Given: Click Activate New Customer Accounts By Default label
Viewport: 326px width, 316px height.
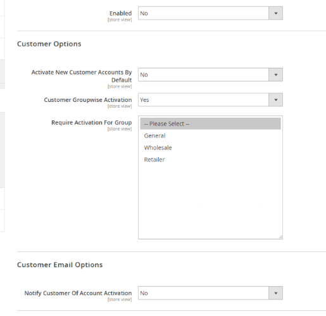Looking at the screenshot, I should pos(82,76).
